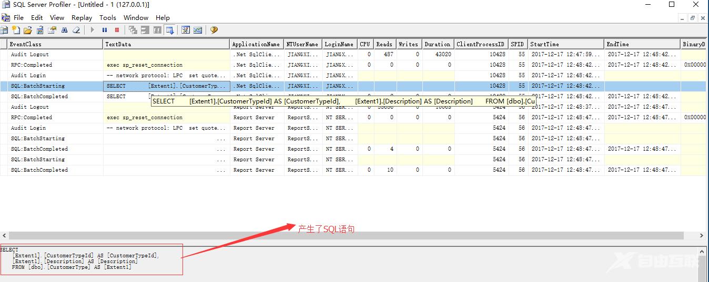Click the Duration column header
The image size is (709, 282).
pos(438,44)
